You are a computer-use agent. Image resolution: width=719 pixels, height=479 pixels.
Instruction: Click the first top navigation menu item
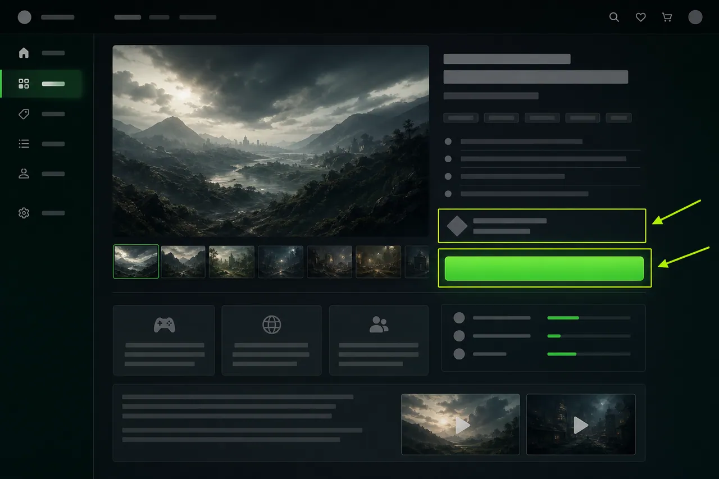click(128, 17)
